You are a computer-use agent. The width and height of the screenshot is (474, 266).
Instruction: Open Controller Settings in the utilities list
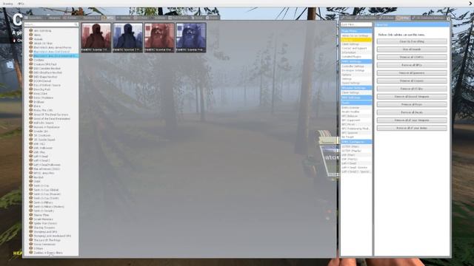[x=356, y=66]
